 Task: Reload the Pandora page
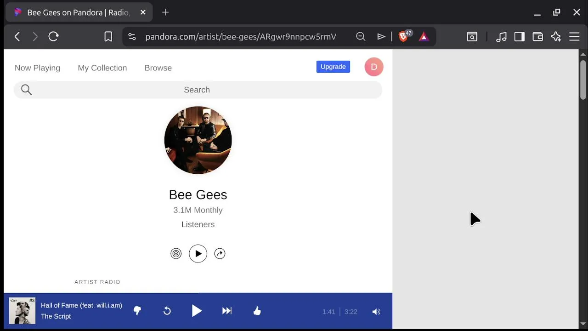click(x=53, y=37)
